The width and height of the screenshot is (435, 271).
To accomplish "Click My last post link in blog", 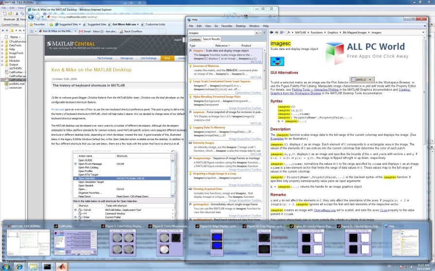I will (x=58, y=110).
